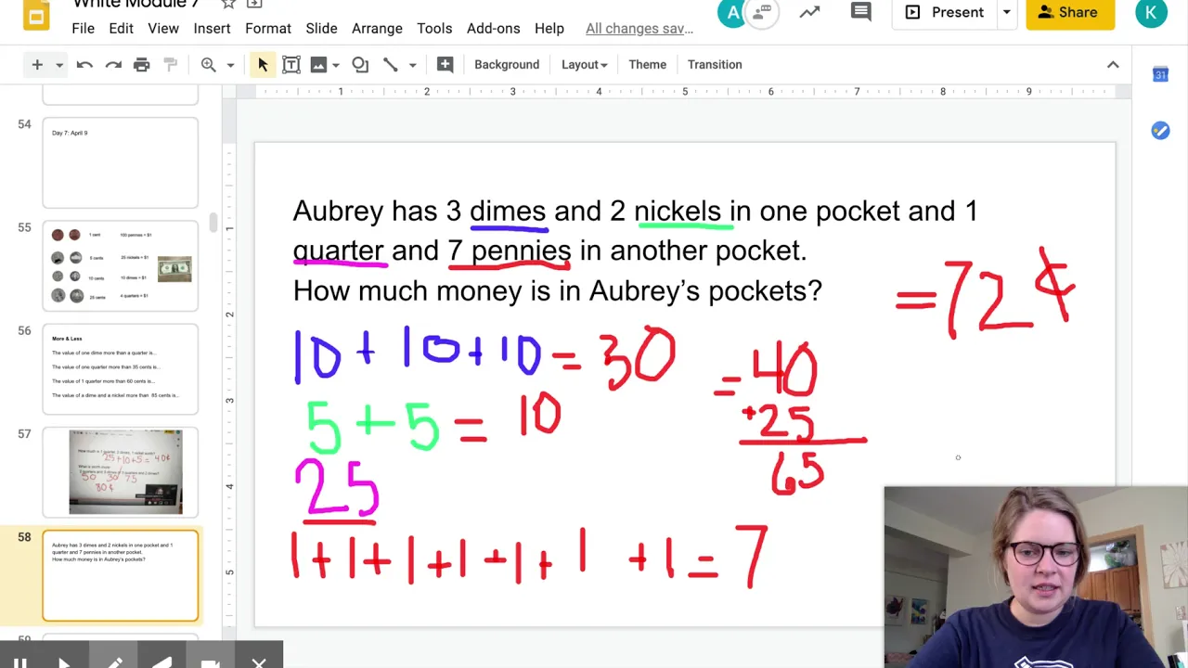This screenshot has height=668, width=1188.
Task: Open the line type dropdown arrow
Action: tap(412, 65)
